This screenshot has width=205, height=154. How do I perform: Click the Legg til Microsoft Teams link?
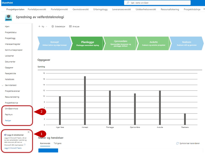(x=13, y=148)
